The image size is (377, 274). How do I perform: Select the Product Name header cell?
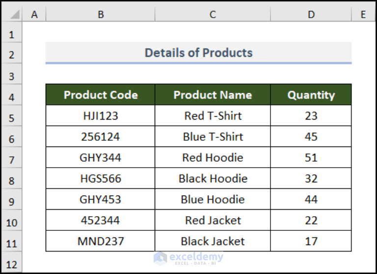[213, 95]
